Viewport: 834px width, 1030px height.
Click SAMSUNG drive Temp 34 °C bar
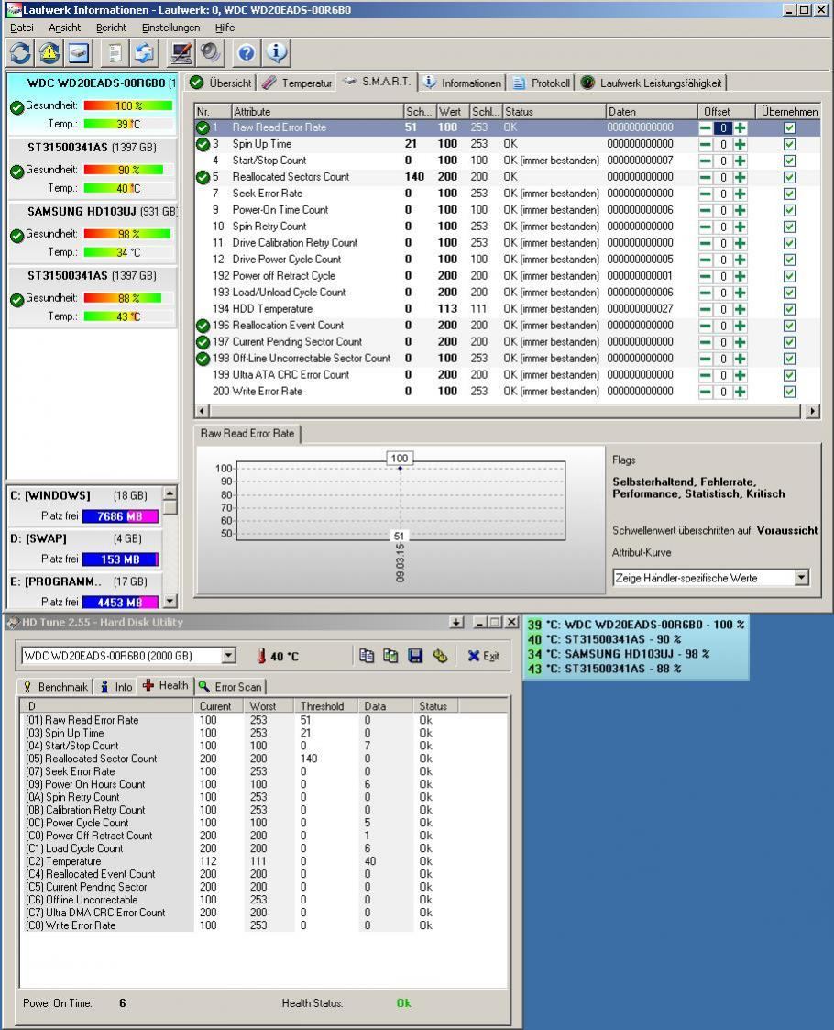click(128, 252)
